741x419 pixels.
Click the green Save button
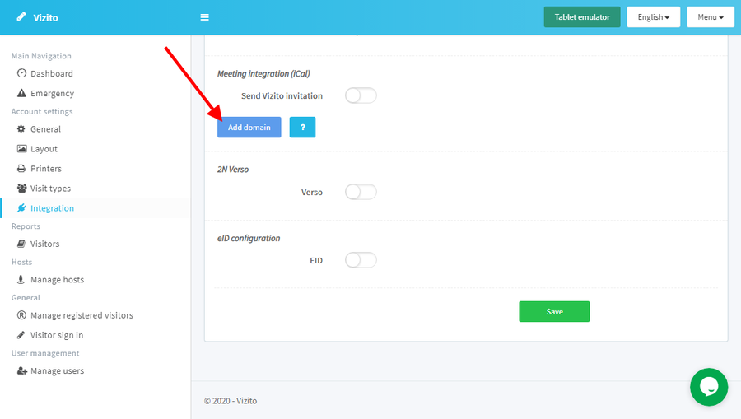pyautogui.click(x=554, y=312)
